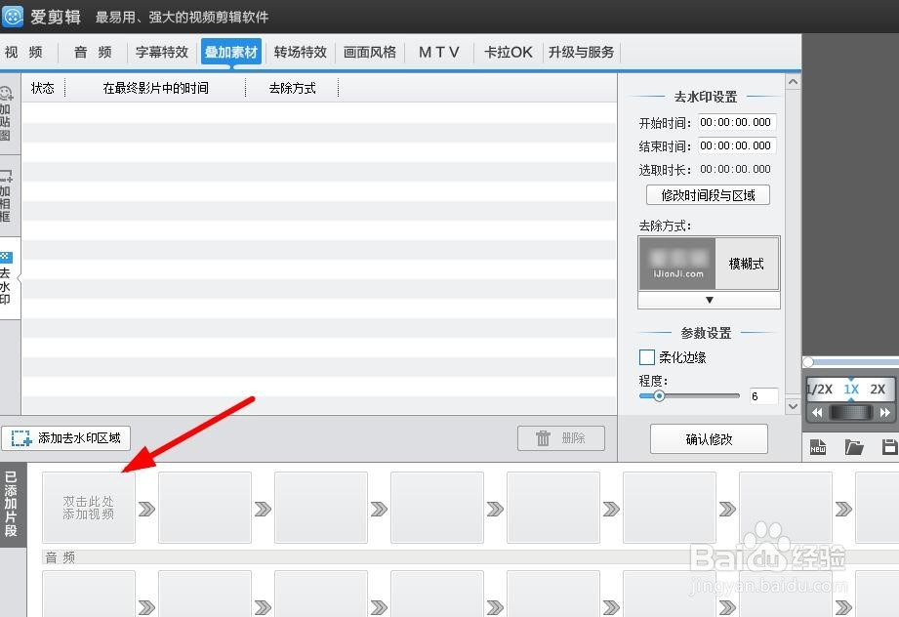
Task: Click 修改时间段与区域 button
Action: point(708,195)
